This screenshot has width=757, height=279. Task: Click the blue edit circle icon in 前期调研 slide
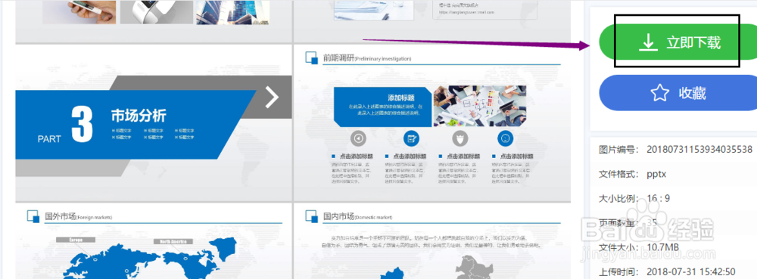[411, 138]
